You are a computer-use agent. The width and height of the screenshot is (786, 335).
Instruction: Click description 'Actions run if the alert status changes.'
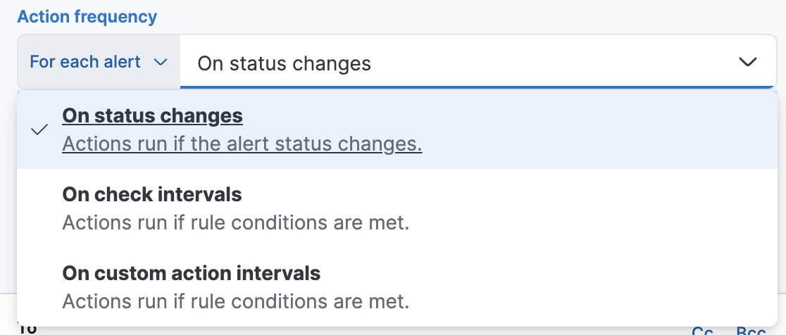[x=242, y=144]
